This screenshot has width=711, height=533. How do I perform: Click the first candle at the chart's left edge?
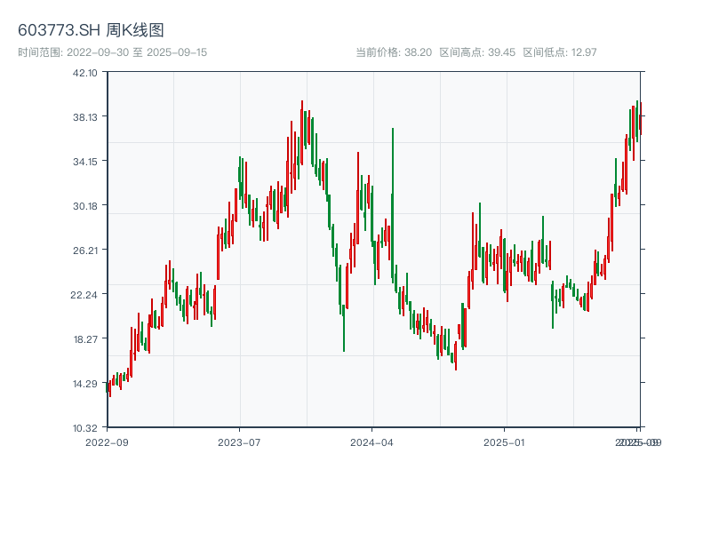point(107,387)
